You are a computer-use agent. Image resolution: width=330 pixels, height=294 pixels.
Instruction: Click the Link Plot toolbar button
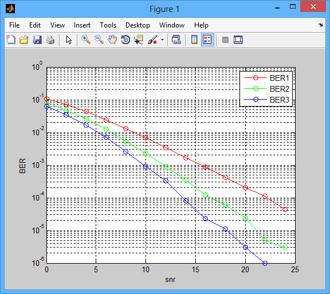[176, 40]
